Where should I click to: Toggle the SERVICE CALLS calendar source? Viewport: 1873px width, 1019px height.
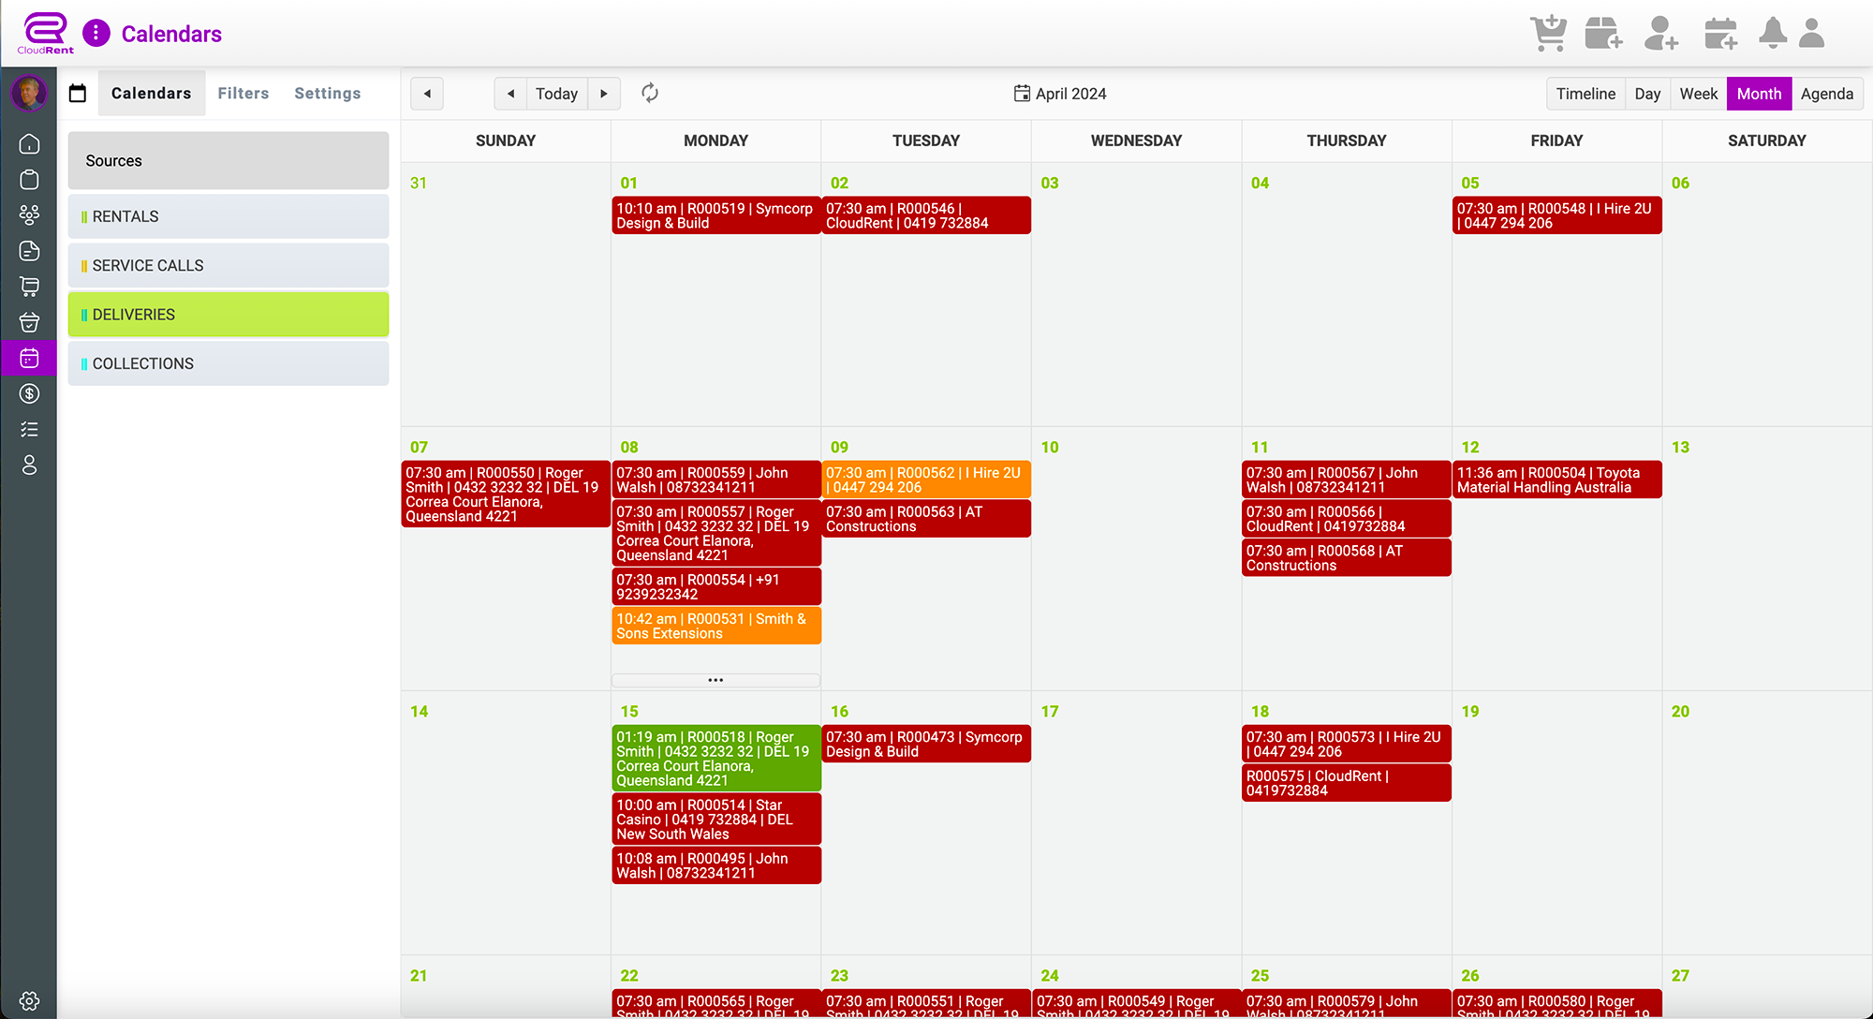click(229, 265)
